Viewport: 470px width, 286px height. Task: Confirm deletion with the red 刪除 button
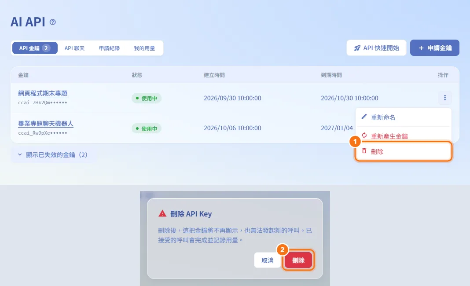point(298,260)
